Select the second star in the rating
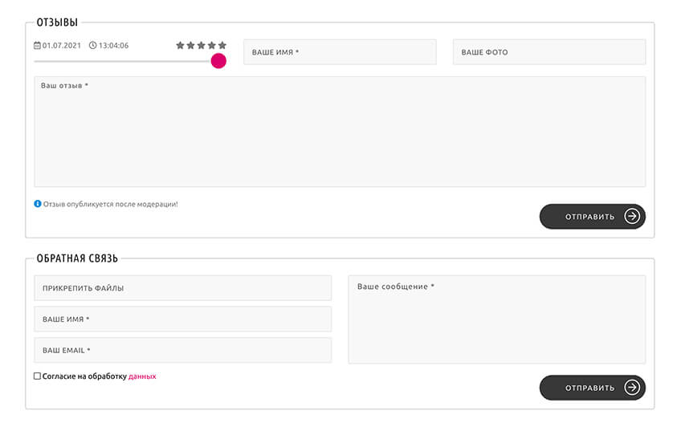The width and height of the screenshot is (681, 431). 191,46
